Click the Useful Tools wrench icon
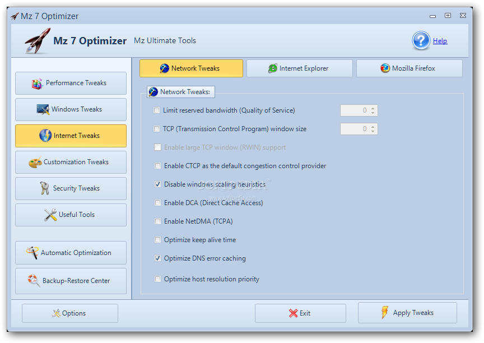This screenshot has width=484, height=343. (x=50, y=215)
